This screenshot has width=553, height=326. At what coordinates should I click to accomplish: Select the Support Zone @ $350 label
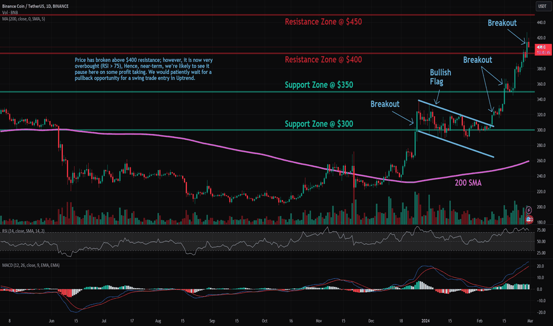click(x=319, y=85)
